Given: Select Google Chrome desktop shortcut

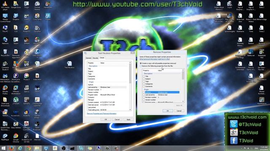Looking at the screenshot, I should point(16,138).
